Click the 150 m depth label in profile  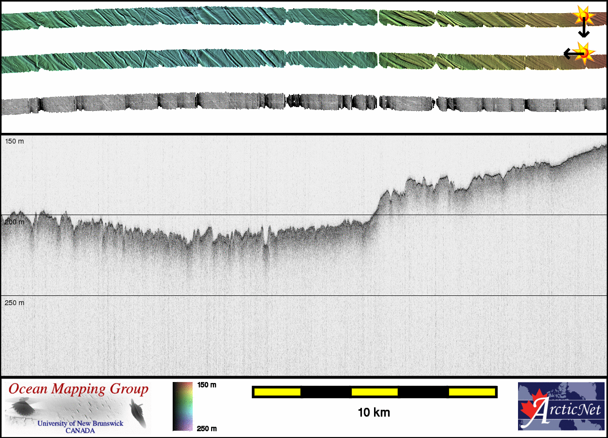click(x=14, y=141)
